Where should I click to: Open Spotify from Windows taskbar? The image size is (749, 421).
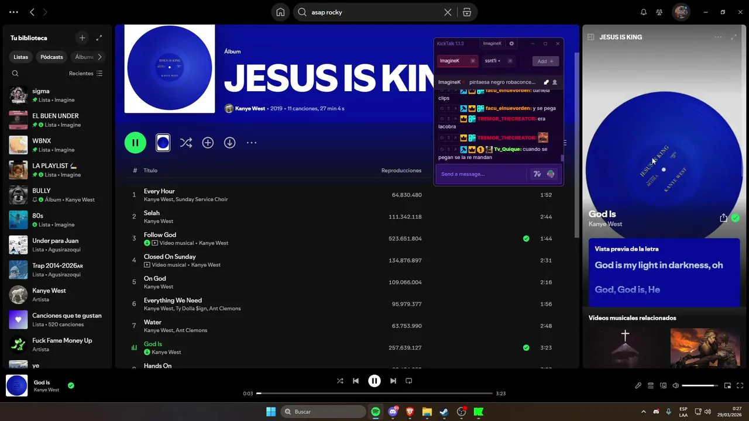coord(376,412)
